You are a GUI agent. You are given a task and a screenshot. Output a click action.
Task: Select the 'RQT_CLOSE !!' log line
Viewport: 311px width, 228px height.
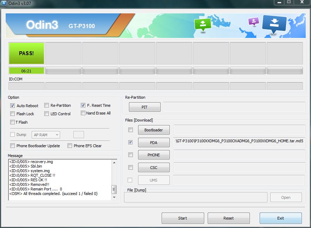(x=32, y=175)
